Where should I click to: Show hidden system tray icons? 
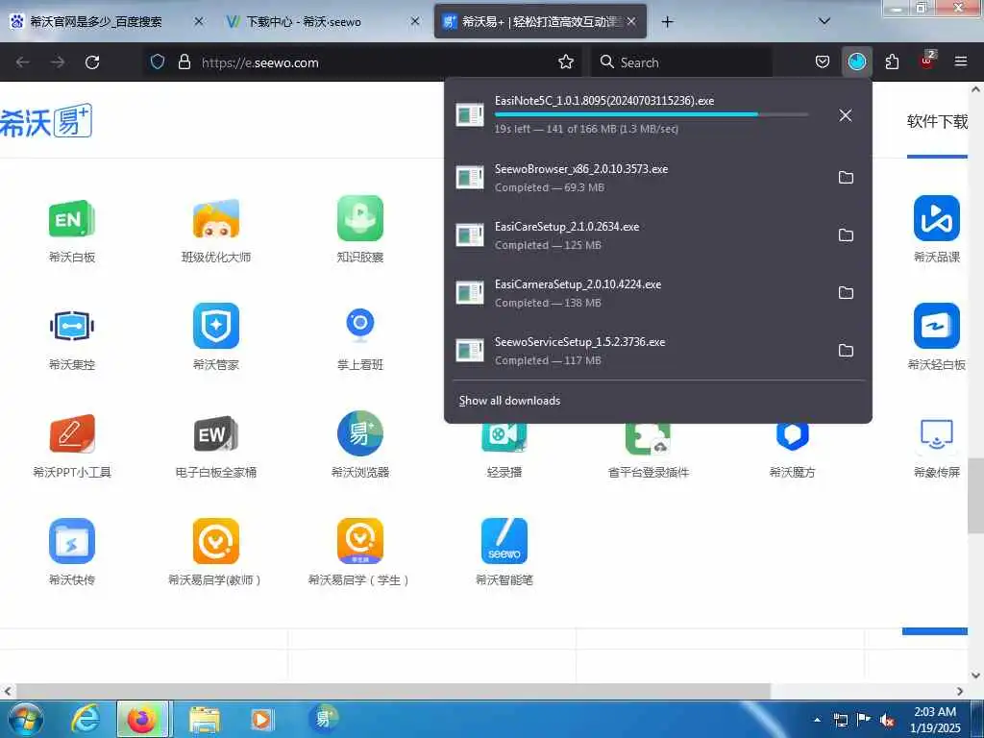817,720
